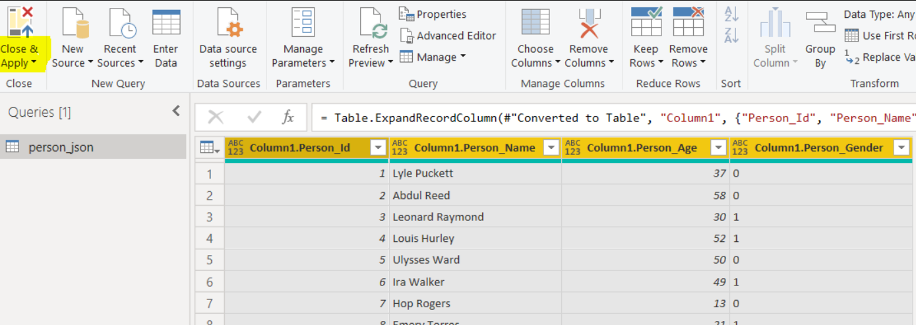Sort descending with the Z-A icon
Viewport: 916px width, 325px height.
(x=731, y=36)
